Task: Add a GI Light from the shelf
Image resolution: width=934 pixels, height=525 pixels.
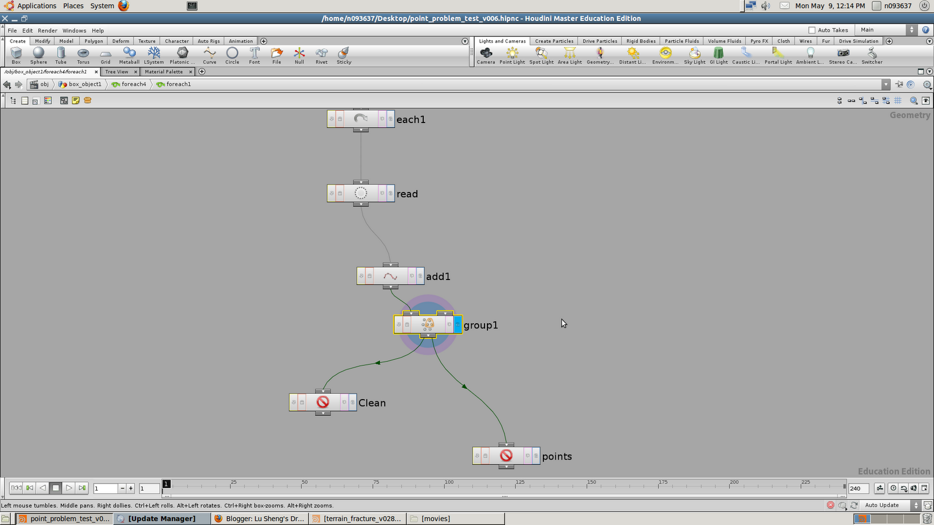Action: coord(719,55)
